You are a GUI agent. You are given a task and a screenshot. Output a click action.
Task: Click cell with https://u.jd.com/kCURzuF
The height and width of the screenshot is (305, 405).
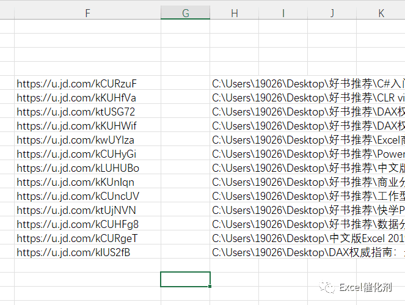[x=87, y=83]
